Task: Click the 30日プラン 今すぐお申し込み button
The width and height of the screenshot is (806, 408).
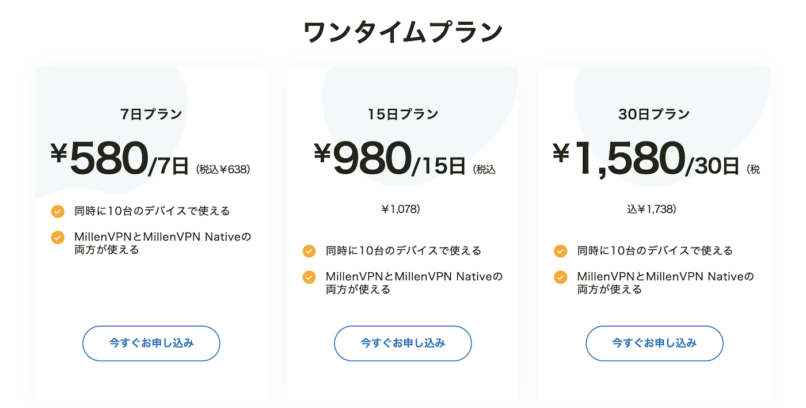Action: point(655,344)
